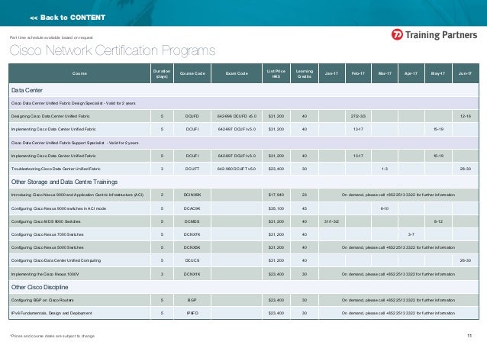Click the 'Jun-17' column header
487x345 pixels.
pyautogui.click(x=466, y=73)
